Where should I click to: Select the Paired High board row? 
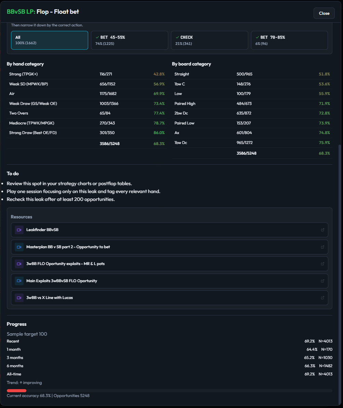[252, 104]
